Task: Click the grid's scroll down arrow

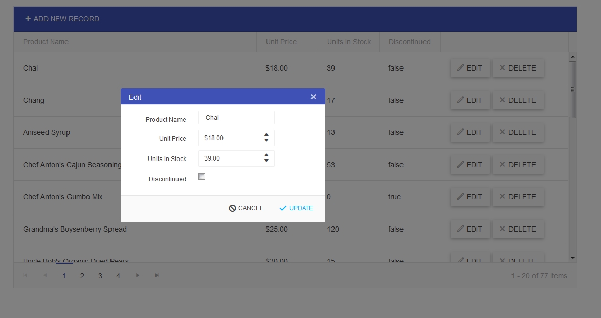Action: (x=572, y=258)
